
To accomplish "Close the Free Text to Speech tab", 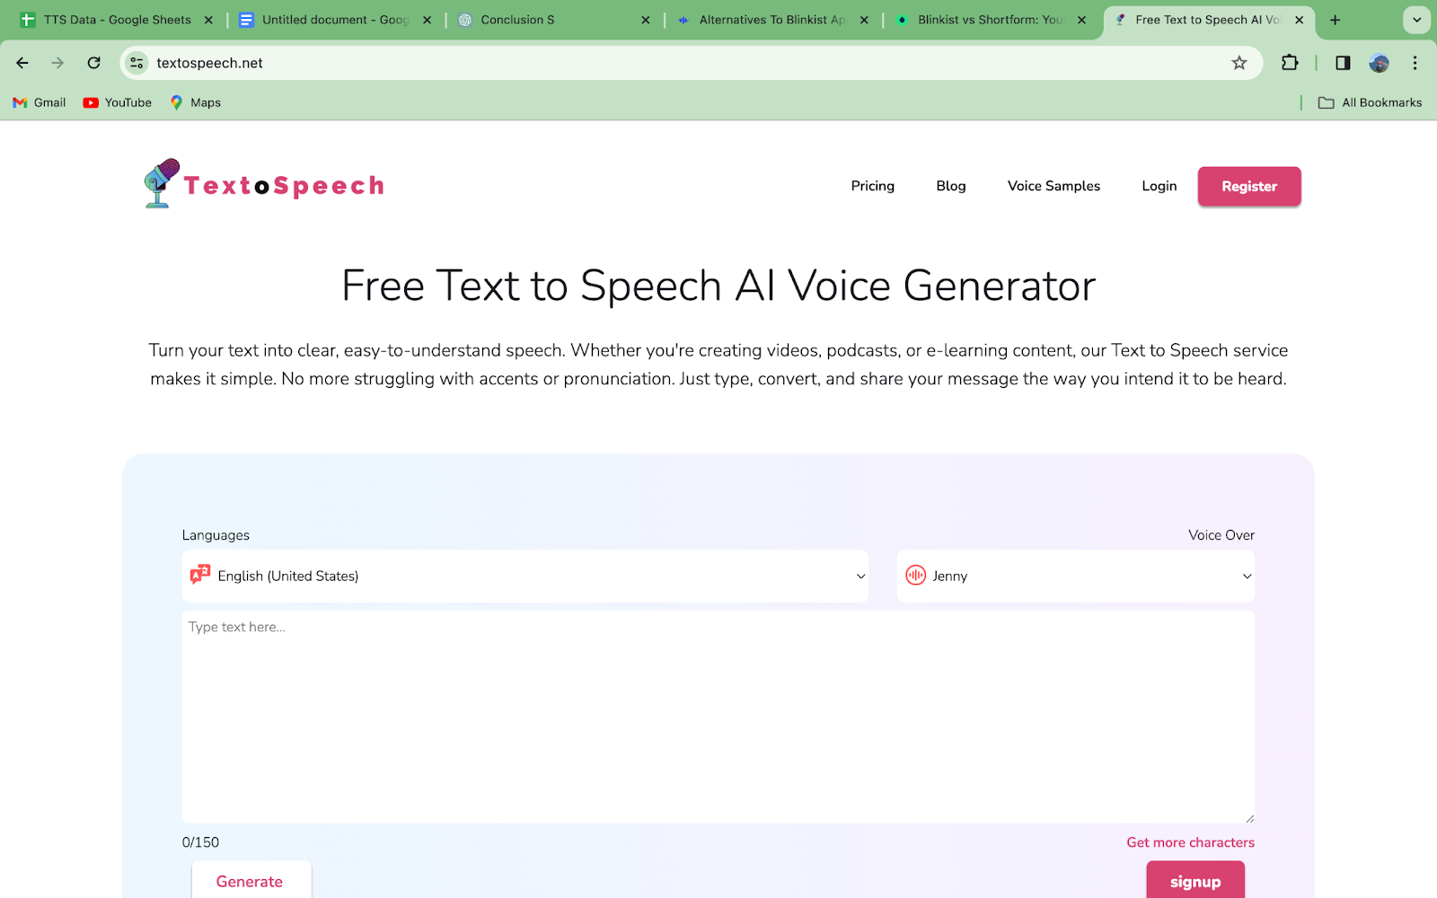I will 1299,20.
